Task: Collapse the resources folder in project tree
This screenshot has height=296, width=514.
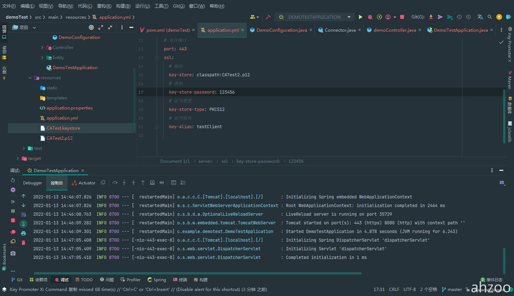Action: [30, 78]
